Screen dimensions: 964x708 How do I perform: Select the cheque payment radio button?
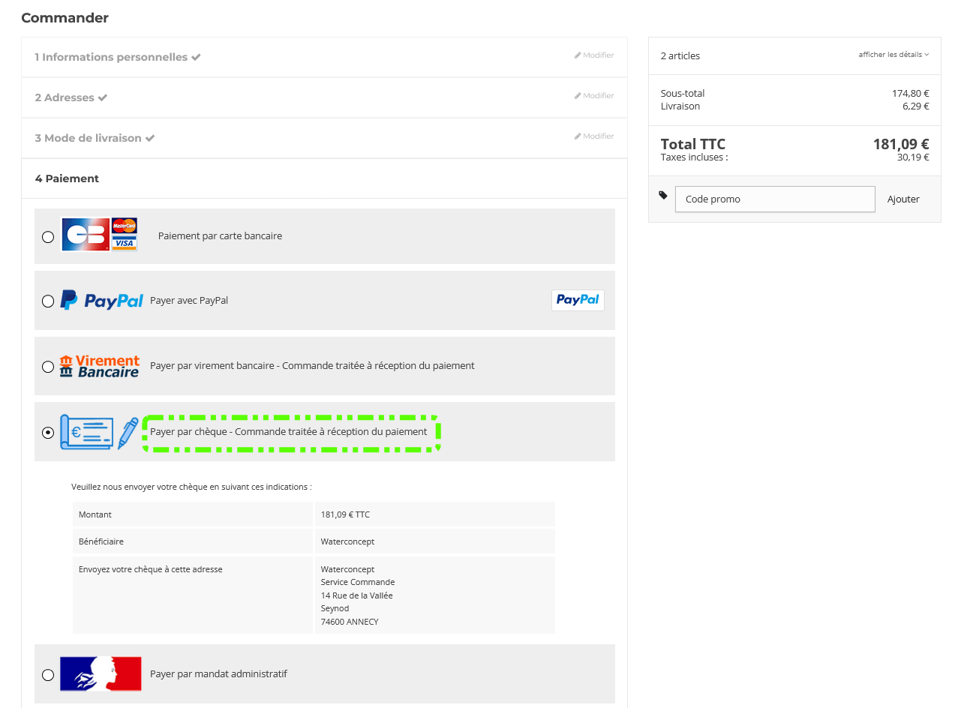click(x=48, y=433)
